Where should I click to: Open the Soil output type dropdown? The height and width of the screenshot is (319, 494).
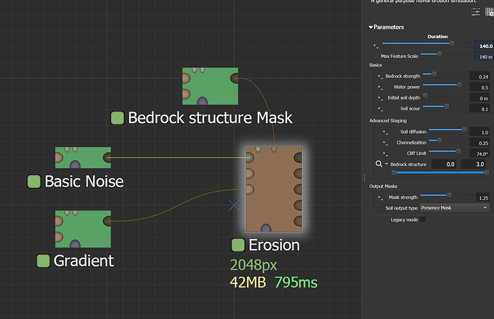point(455,207)
